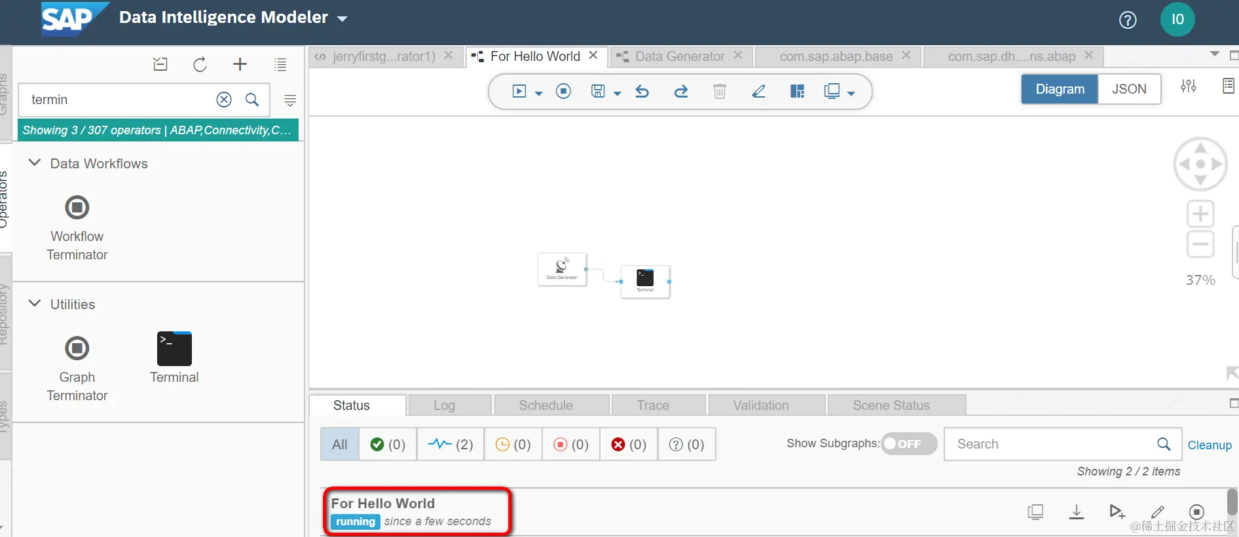The image size is (1239, 537).
Task: Open the tab overflow dropdown arrow
Action: (1215, 54)
